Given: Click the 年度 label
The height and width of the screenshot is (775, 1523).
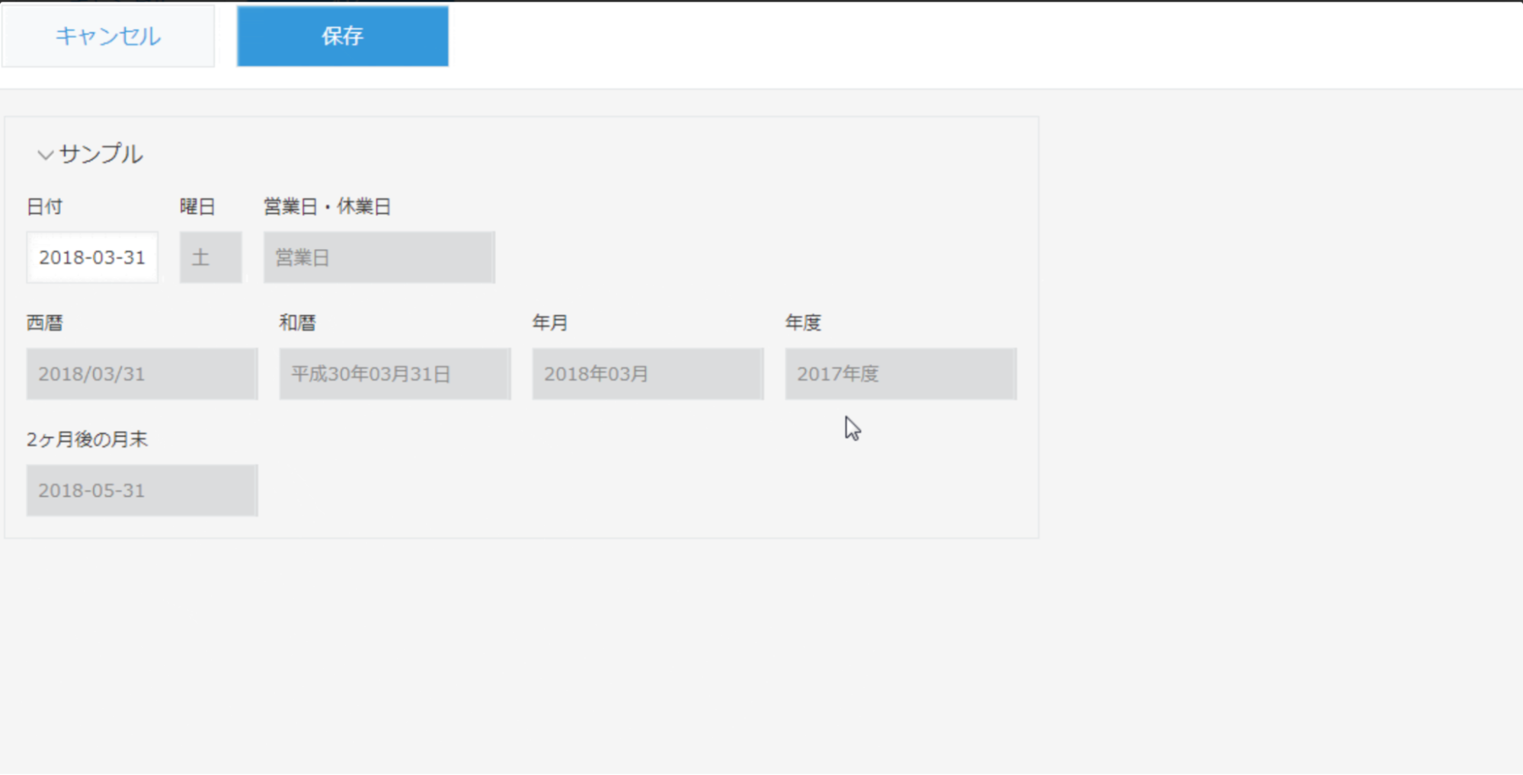Looking at the screenshot, I should (803, 323).
